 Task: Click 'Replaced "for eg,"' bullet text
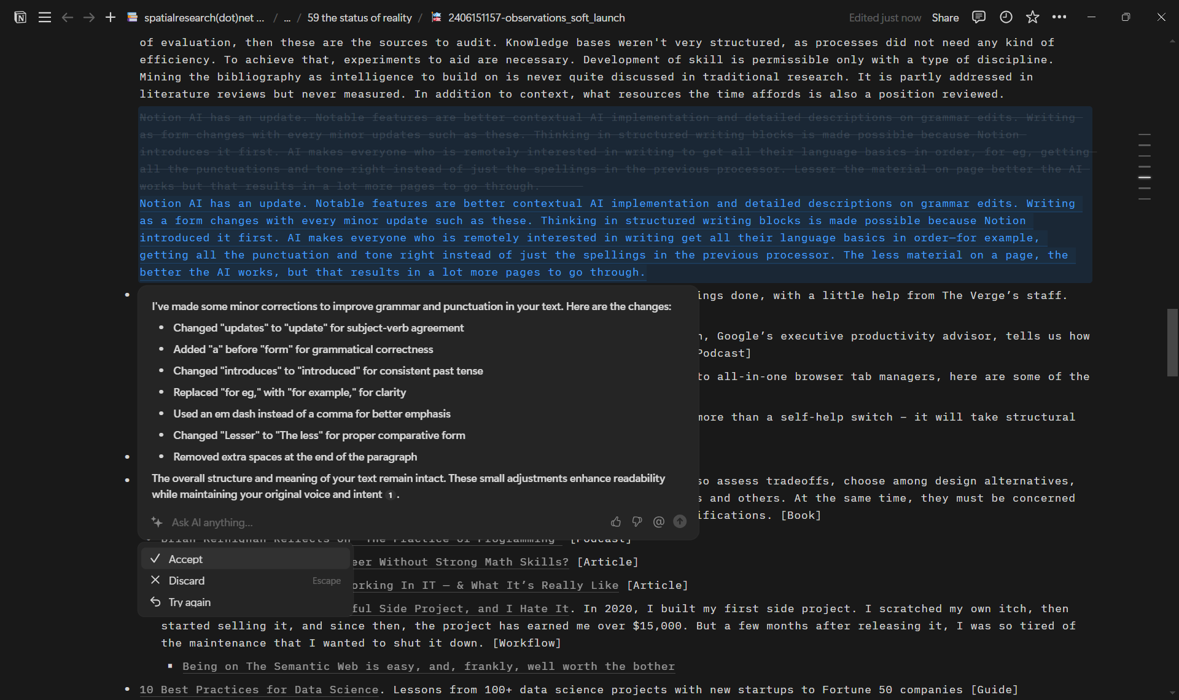coord(289,392)
